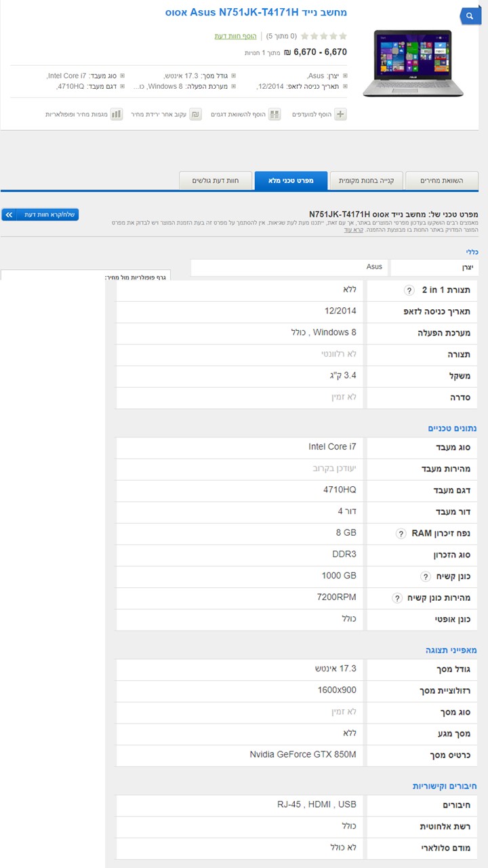
Task: Click the help icon beside 'כונן קשיח'
Action: tap(426, 577)
